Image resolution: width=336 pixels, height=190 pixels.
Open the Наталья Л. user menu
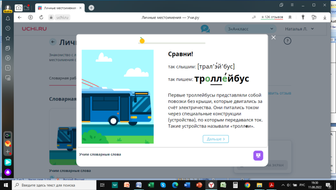click(x=299, y=29)
